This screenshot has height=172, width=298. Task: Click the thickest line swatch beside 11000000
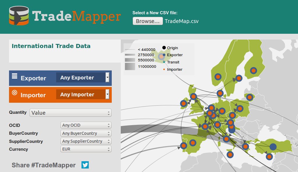tap(130, 67)
